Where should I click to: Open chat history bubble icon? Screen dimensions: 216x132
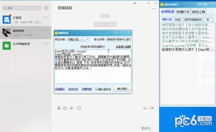[79, 108]
